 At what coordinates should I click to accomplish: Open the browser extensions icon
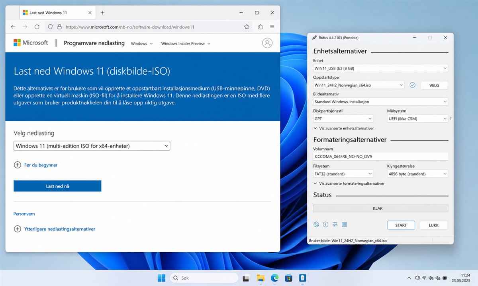pyautogui.click(x=261, y=27)
